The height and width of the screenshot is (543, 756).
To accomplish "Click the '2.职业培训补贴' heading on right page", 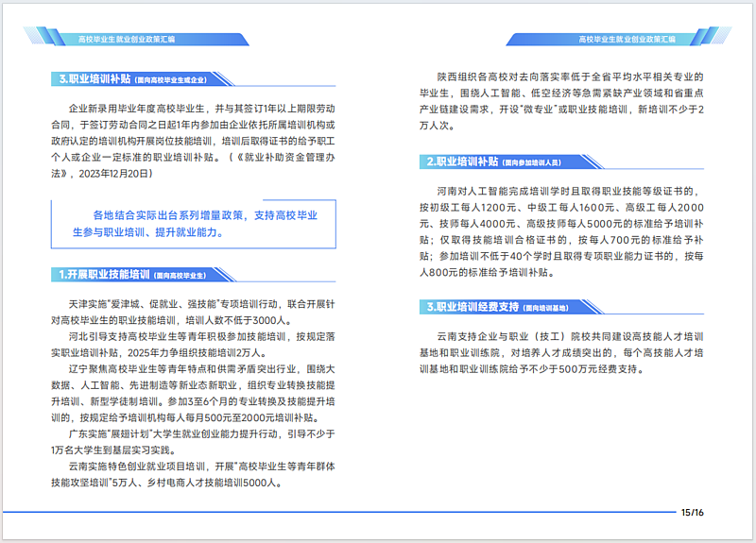I will click(x=460, y=162).
